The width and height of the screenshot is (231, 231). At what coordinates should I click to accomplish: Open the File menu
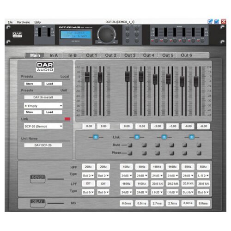pos(10,22)
